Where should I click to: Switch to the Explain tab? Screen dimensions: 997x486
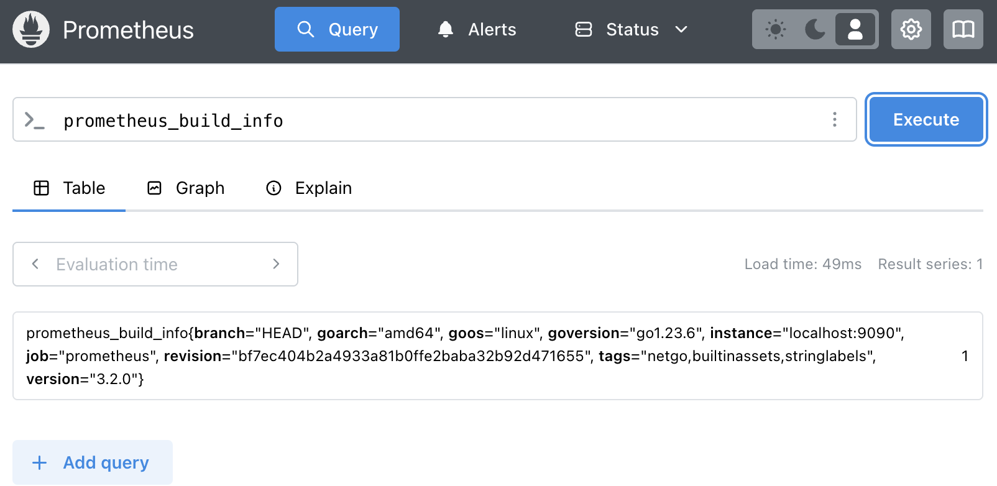point(309,188)
